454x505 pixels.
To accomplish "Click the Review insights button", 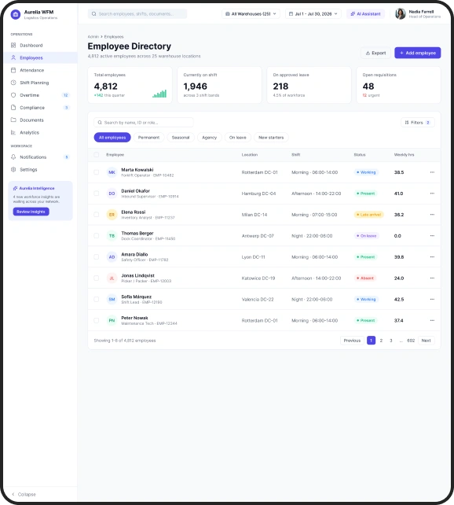I will 31,212.
